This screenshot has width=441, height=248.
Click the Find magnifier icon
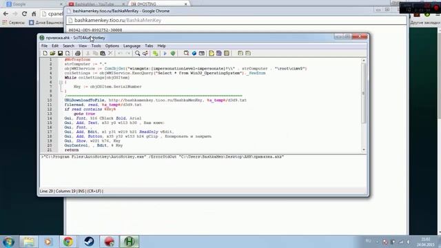[x=137, y=53]
